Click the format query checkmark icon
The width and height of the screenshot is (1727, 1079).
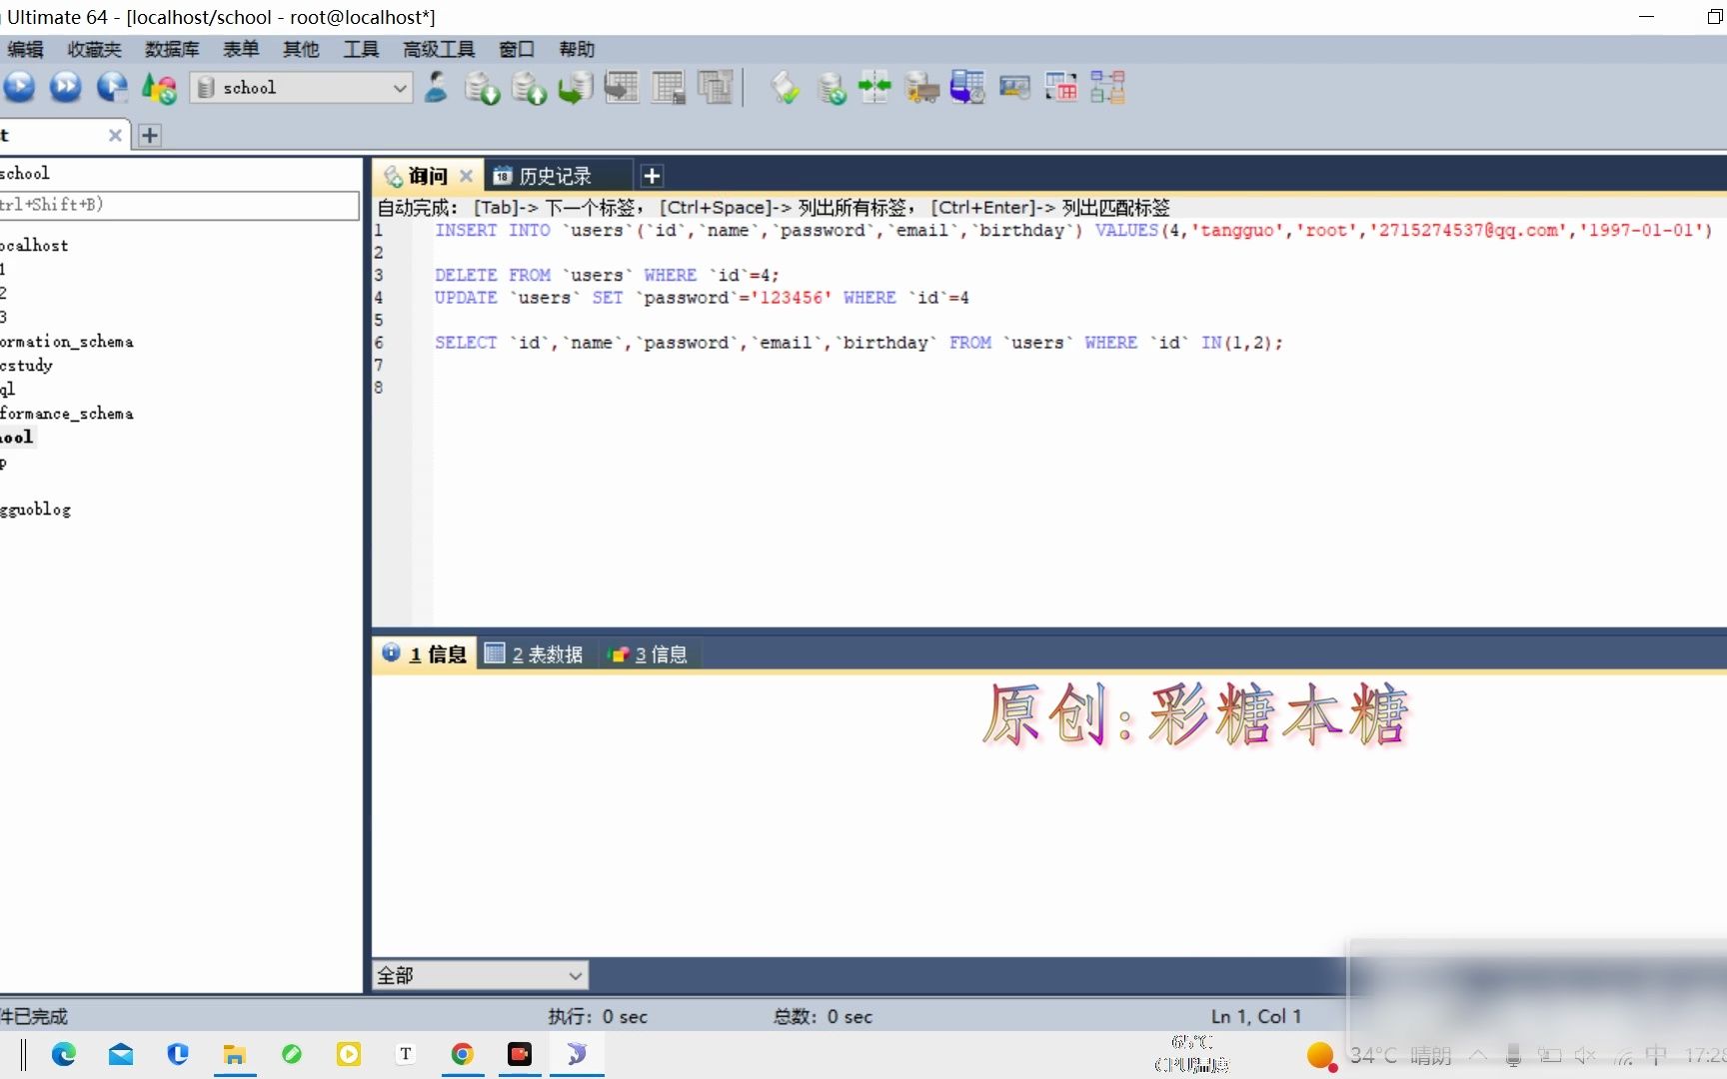tap(786, 88)
